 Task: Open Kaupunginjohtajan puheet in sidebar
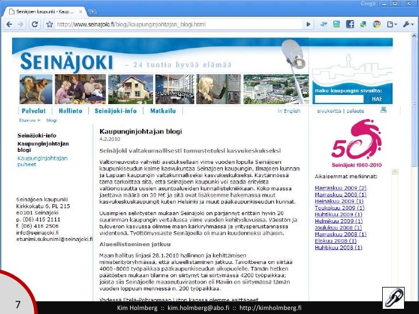point(42,161)
